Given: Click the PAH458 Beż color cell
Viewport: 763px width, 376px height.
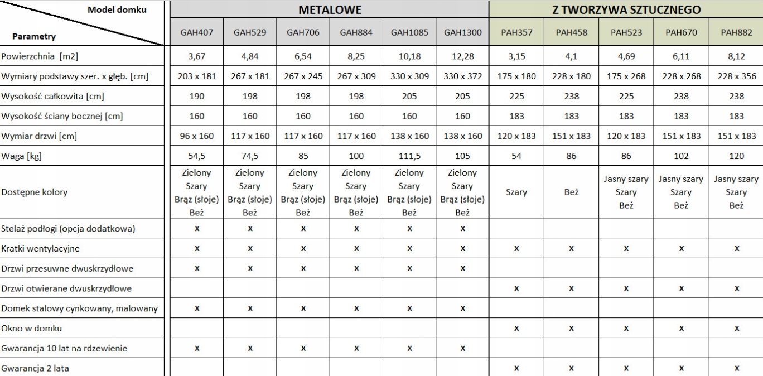Looking at the screenshot, I should pyautogui.click(x=571, y=192).
